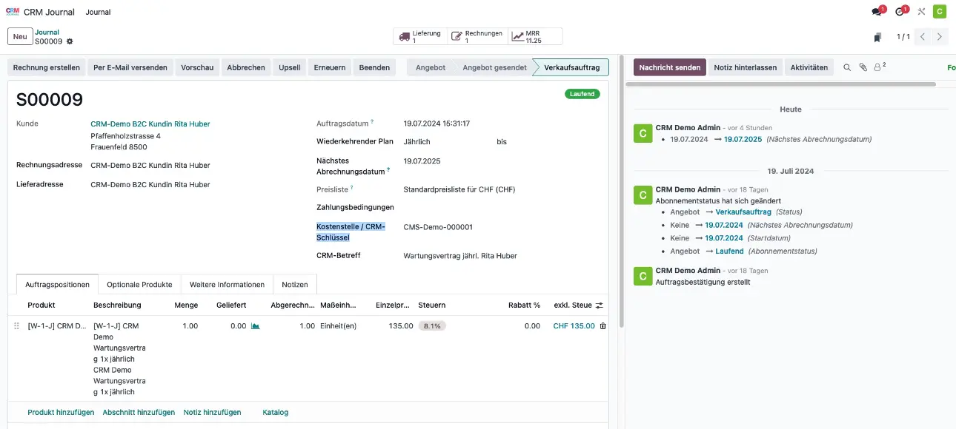Open the paperclip attachments icon in chatter

coord(863,67)
